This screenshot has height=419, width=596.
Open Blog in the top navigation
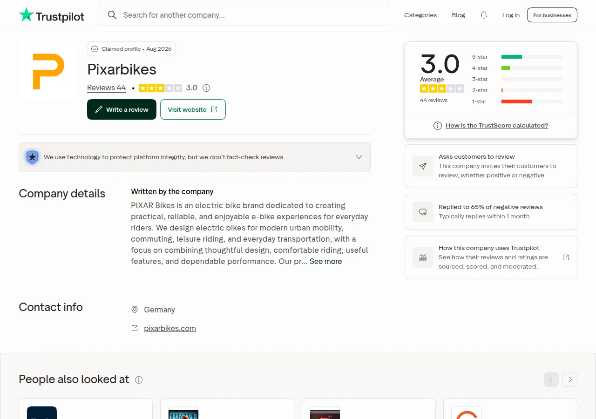[459, 15]
